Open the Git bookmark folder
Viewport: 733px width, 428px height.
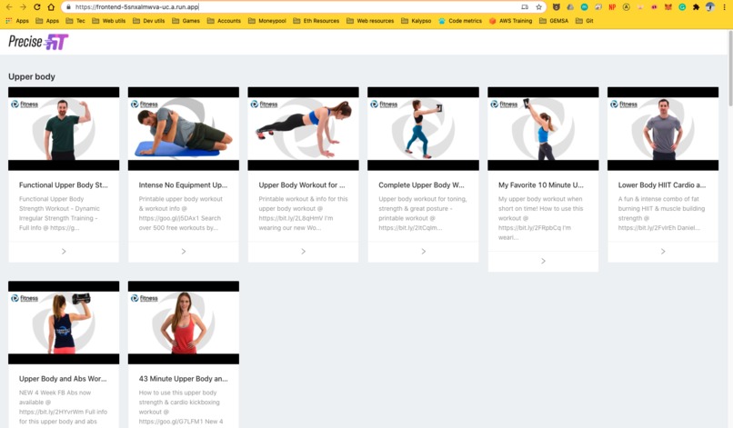click(x=585, y=21)
